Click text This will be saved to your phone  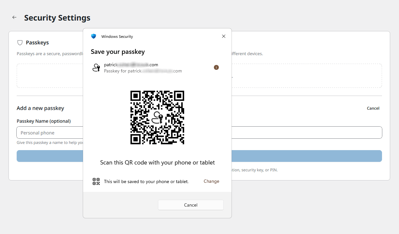(x=146, y=181)
